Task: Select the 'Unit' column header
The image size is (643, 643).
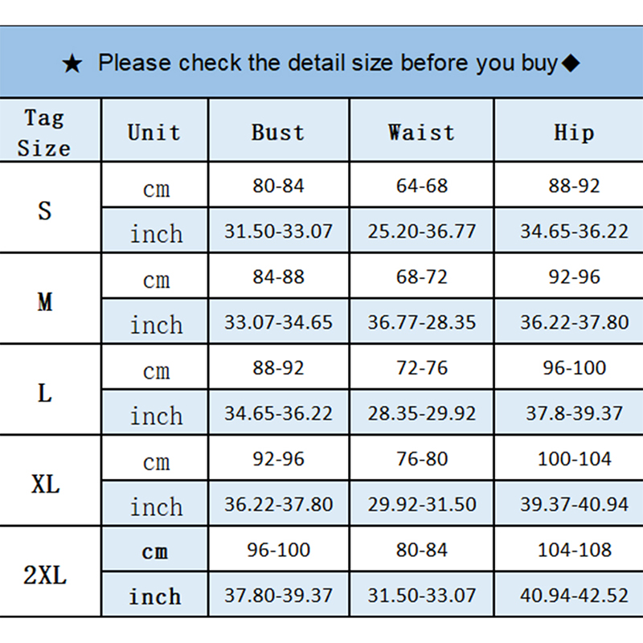Action: [x=154, y=133]
